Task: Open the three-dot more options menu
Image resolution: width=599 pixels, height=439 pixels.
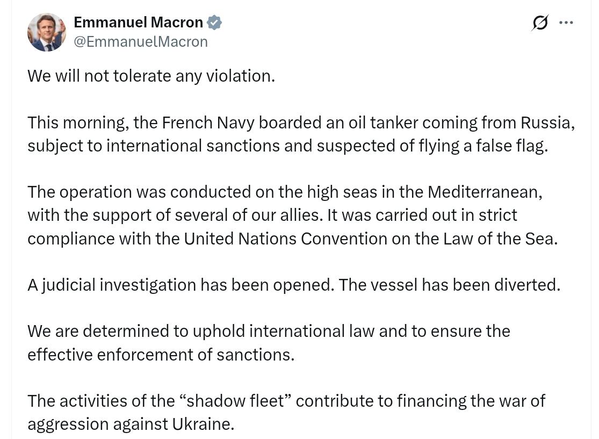Action: pos(566,23)
